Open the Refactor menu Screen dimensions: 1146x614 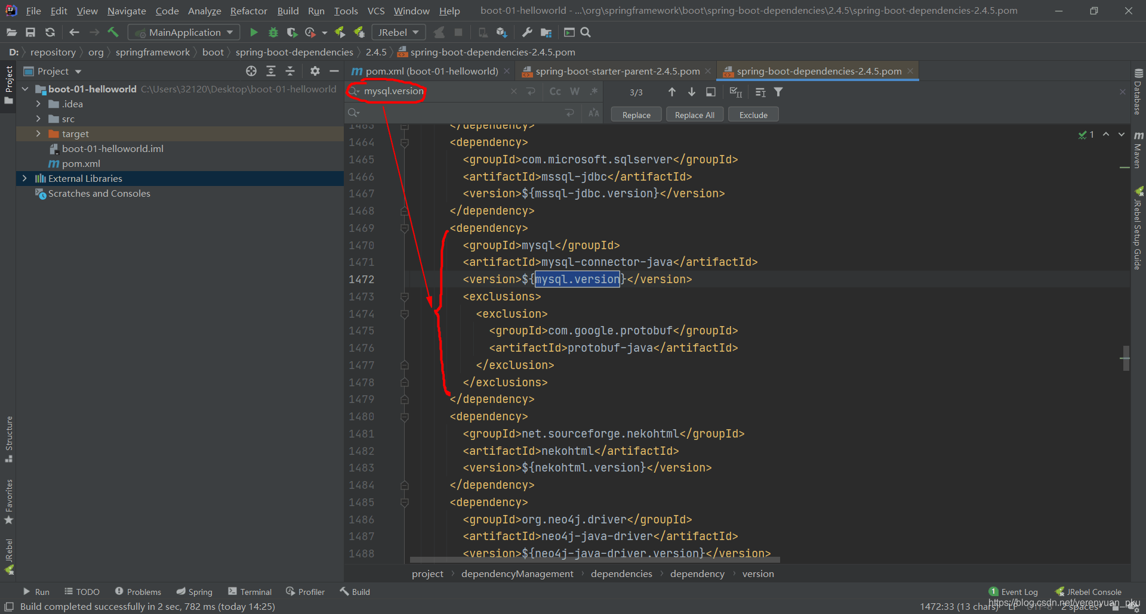249,11
